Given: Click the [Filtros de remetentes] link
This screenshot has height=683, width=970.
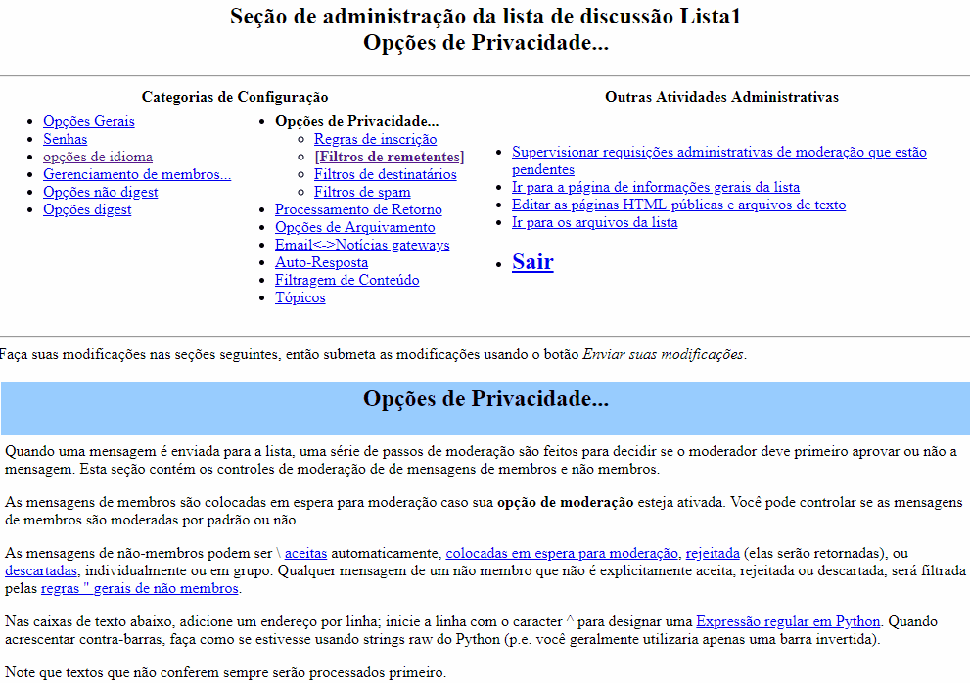Looking at the screenshot, I should pos(390,157).
